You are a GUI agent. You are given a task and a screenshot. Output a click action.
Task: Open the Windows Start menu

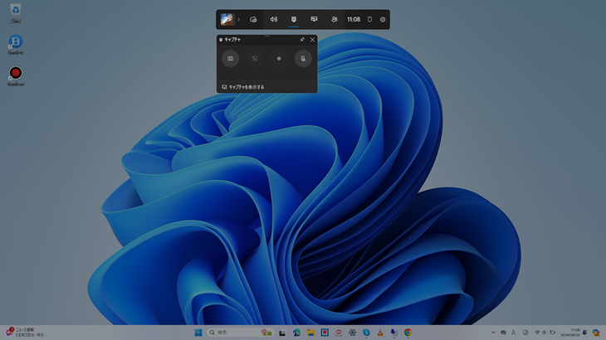click(x=198, y=333)
